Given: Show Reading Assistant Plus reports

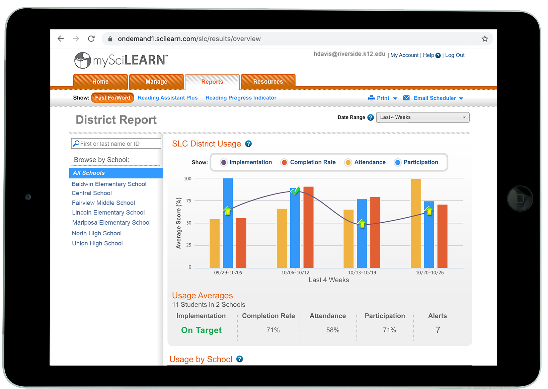Looking at the screenshot, I should [168, 98].
